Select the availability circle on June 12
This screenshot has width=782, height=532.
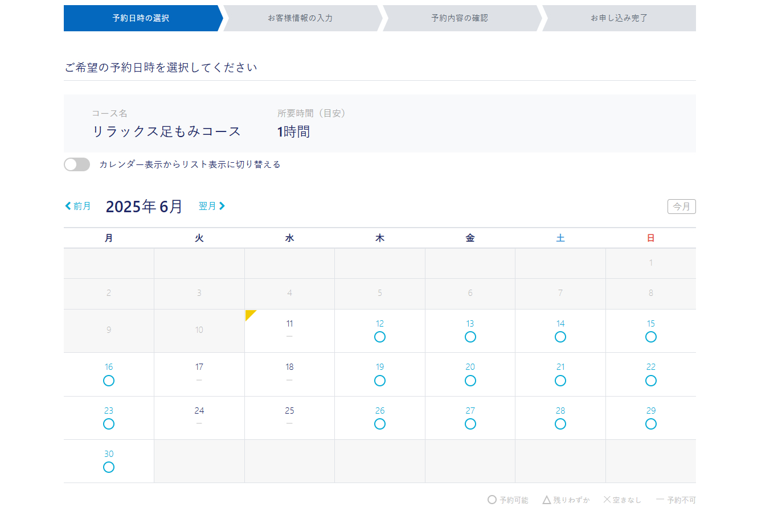380,337
